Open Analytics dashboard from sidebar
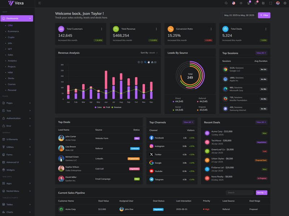Image resolution: width=289 pixels, height=216 pixels. point(12,61)
